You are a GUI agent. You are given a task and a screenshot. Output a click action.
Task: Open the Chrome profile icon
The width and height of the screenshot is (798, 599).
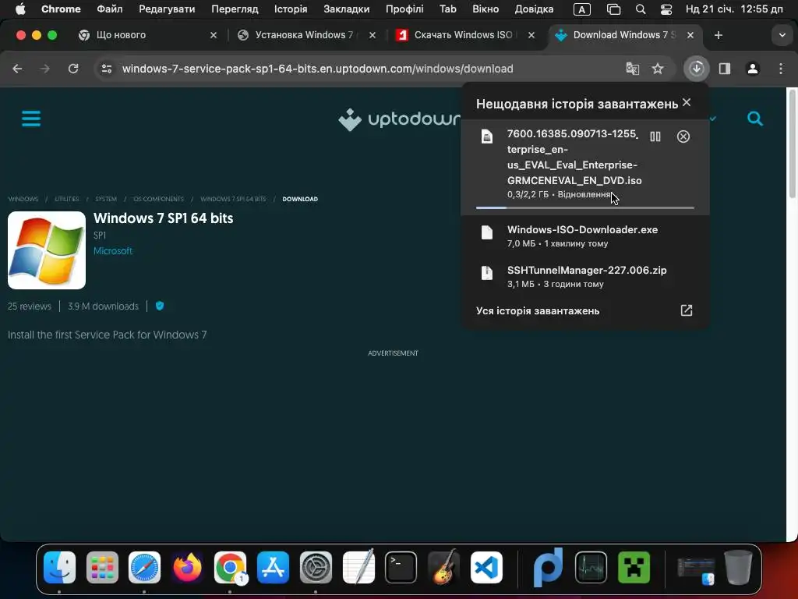click(753, 69)
